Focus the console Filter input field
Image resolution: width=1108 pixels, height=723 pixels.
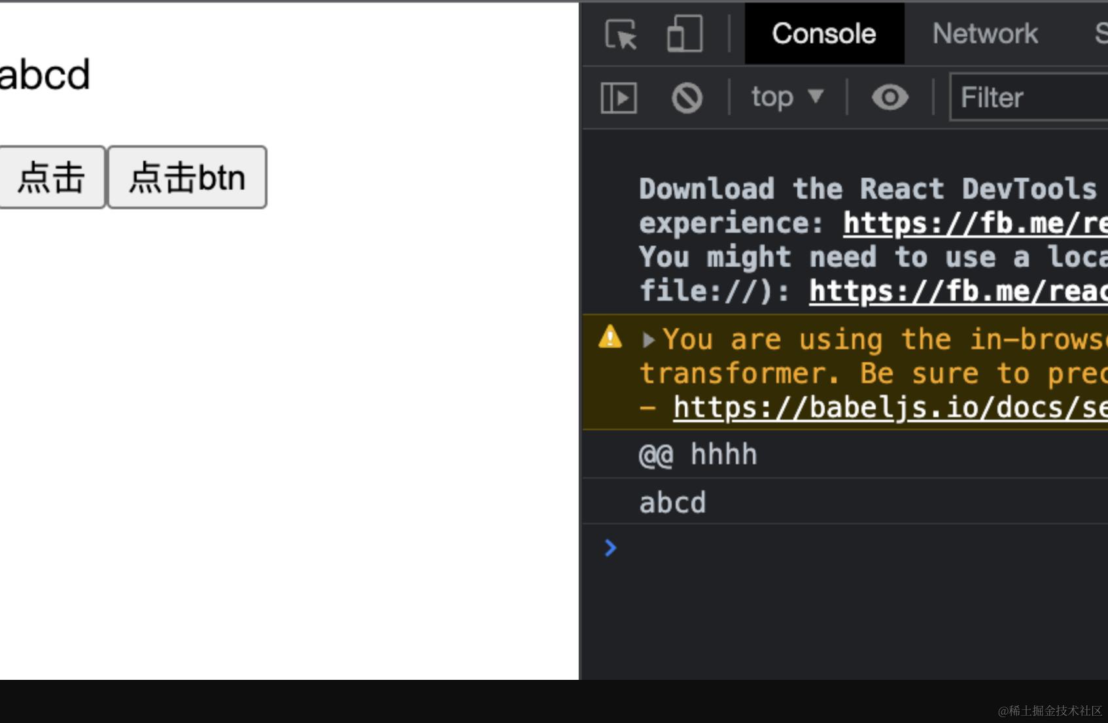pos(1029,97)
